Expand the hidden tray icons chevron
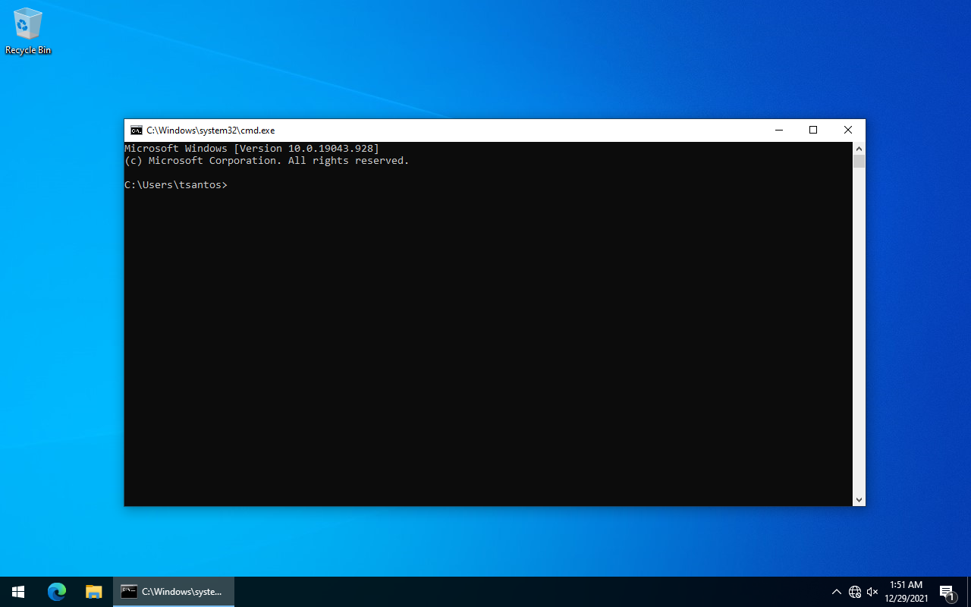The width and height of the screenshot is (971, 607). (x=837, y=592)
